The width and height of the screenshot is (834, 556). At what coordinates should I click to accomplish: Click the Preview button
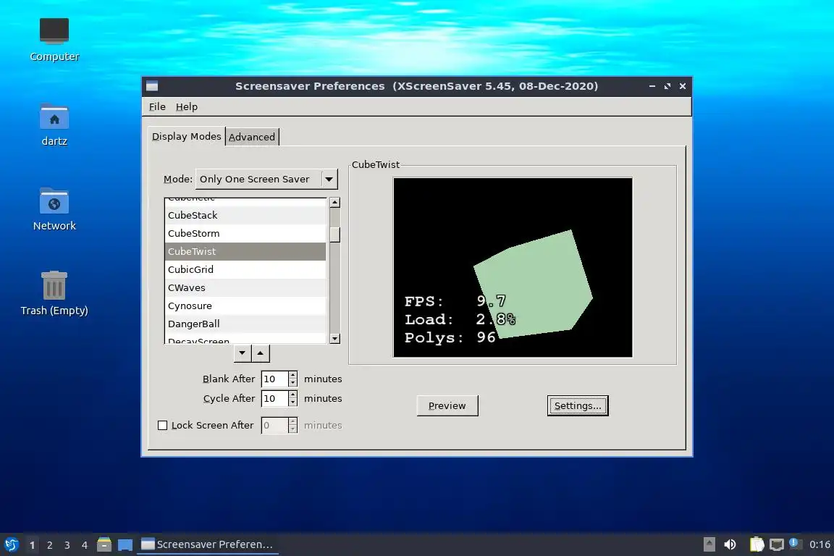pos(447,405)
